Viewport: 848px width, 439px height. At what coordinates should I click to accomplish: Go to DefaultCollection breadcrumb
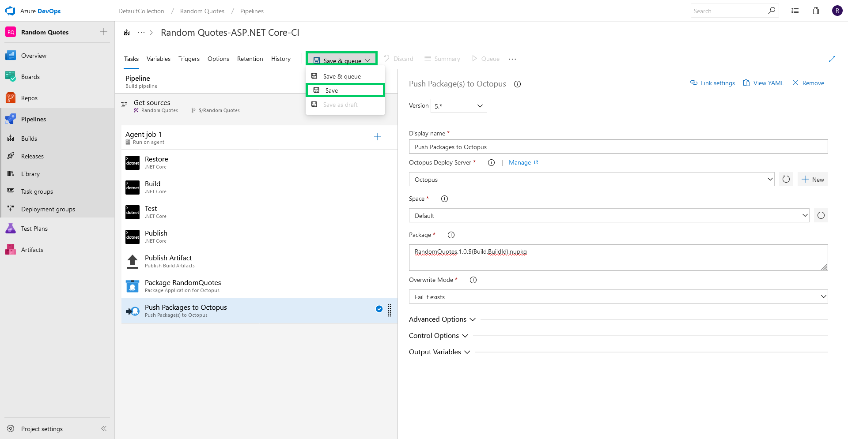(x=141, y=11)
